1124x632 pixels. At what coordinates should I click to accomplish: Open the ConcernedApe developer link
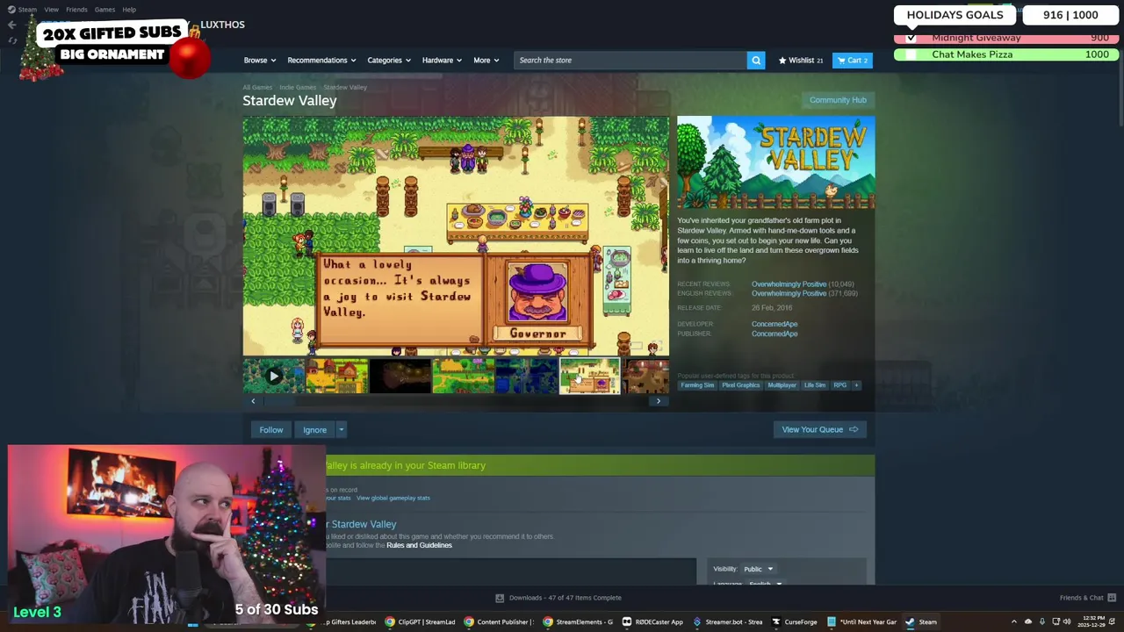[x=775, y=324]
